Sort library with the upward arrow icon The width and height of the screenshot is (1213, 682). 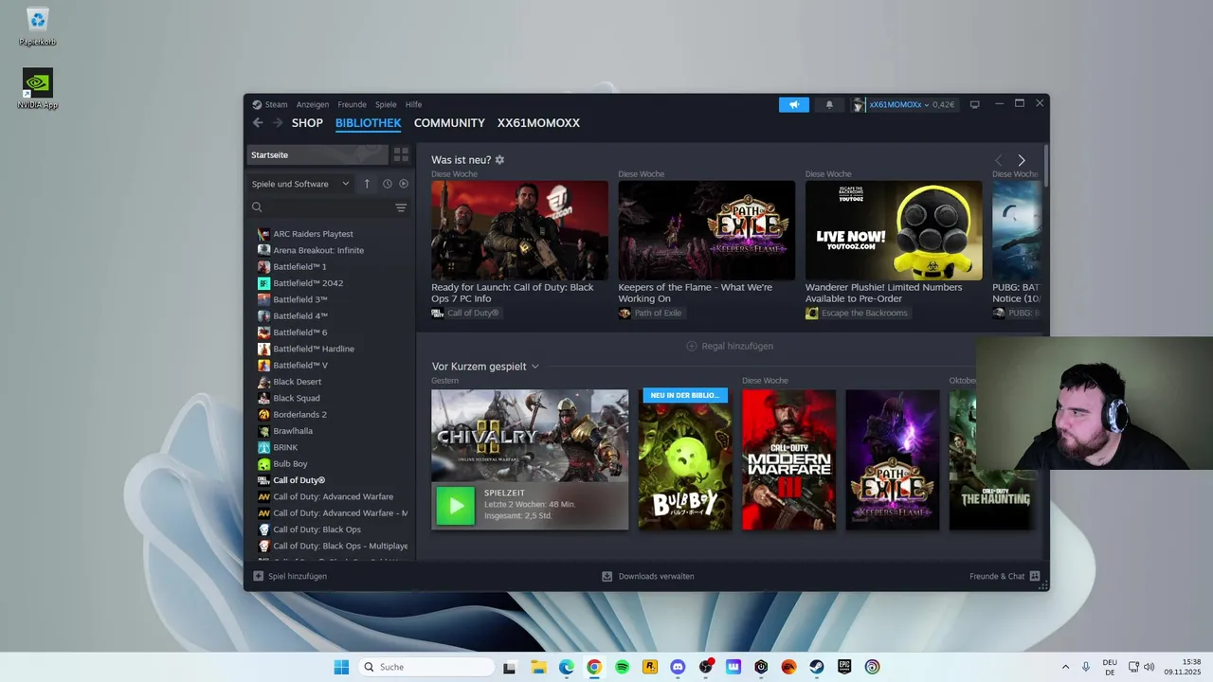pyautogui.click(x=367, y=184)
